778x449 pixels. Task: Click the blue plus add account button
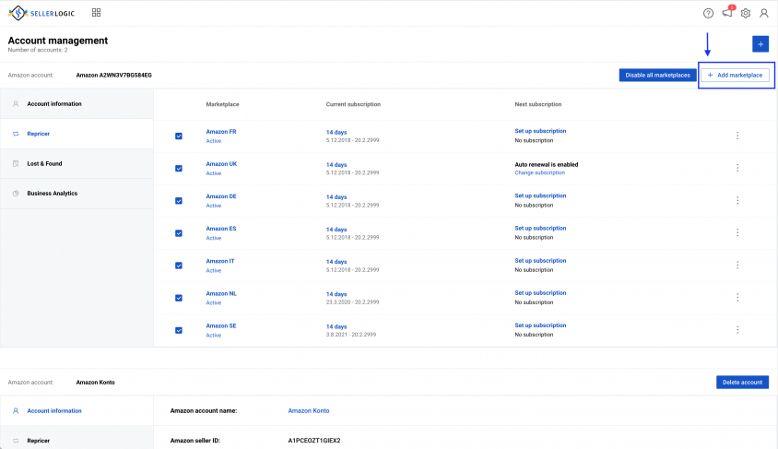click(760, 43)
